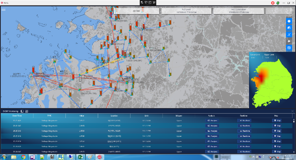Click the Net Generation summary panel

[x=239, y=11]
